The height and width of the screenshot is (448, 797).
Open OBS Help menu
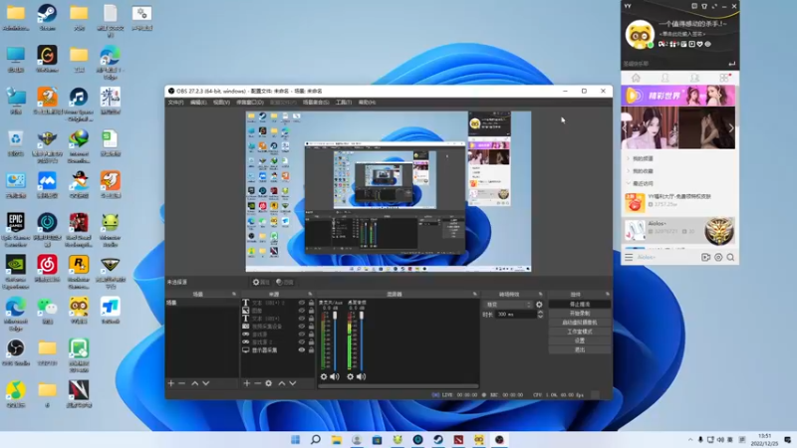coord(367,103)
